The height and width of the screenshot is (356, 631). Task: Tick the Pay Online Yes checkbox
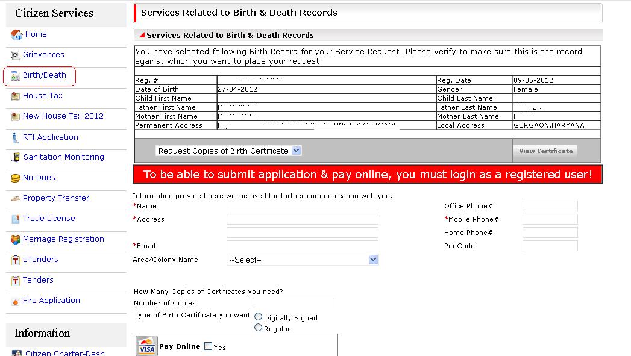click(x=208, y=347)
